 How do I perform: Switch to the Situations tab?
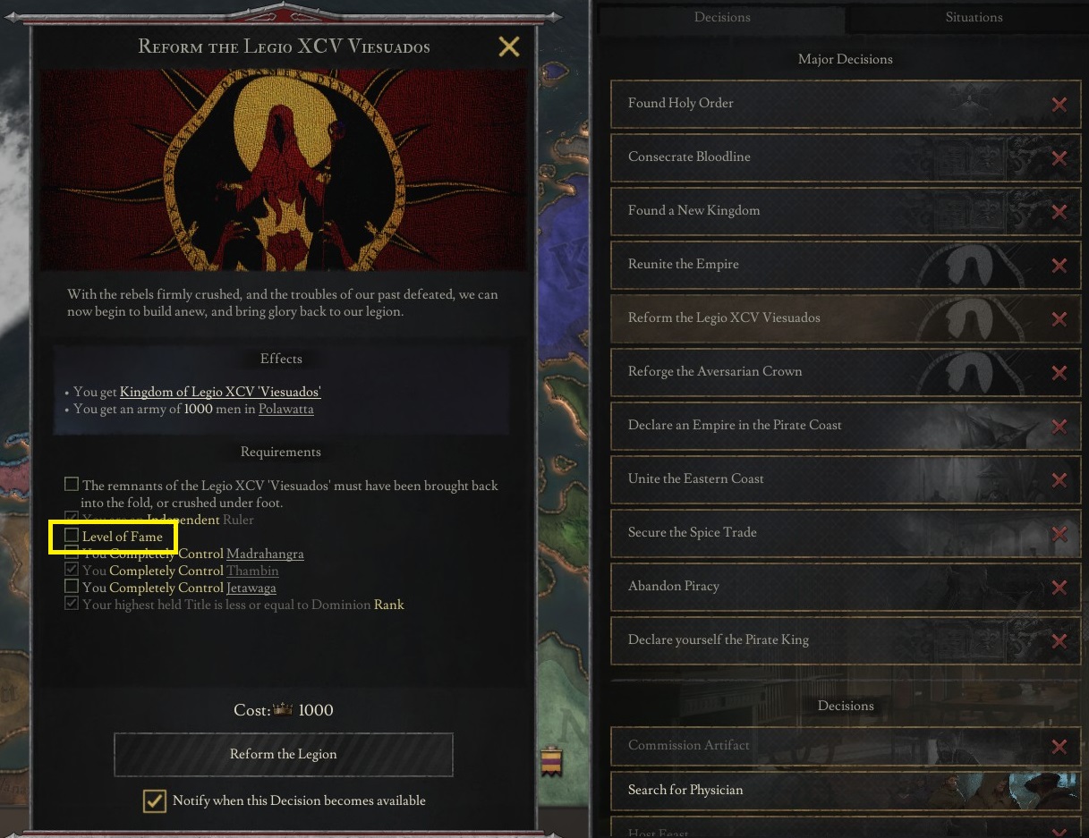pyautogui.click(x=974, y=17)
